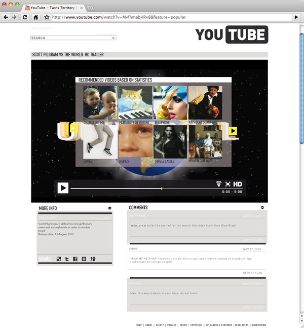This screenshot has height=328, width=304.
Task: Open the Heaven Can Wait video thumbnail
Action: 205,142
